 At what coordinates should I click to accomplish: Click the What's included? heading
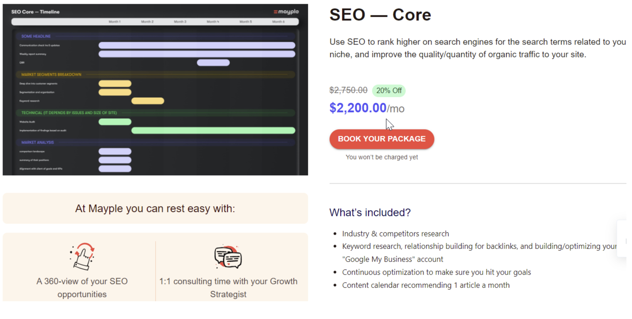[x=370, y=213]
